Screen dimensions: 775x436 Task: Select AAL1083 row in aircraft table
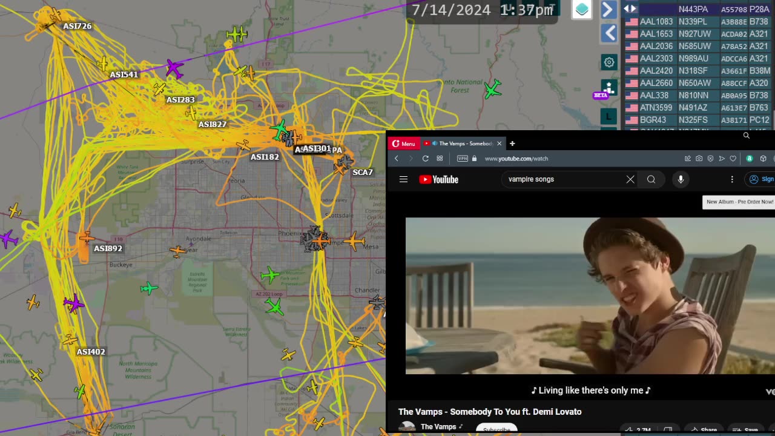pos(698,22)
